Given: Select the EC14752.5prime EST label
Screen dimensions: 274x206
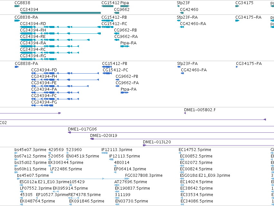Looking at the screenshot, I should 195,150.
